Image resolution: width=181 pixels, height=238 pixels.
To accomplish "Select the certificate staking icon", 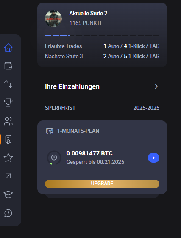I will coord(8,139).
